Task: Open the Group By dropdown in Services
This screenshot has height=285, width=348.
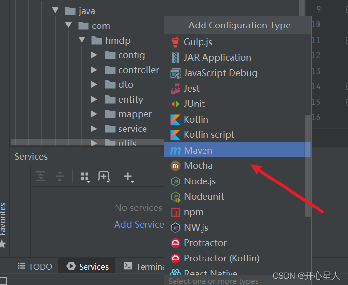Action: pos(86,177)
